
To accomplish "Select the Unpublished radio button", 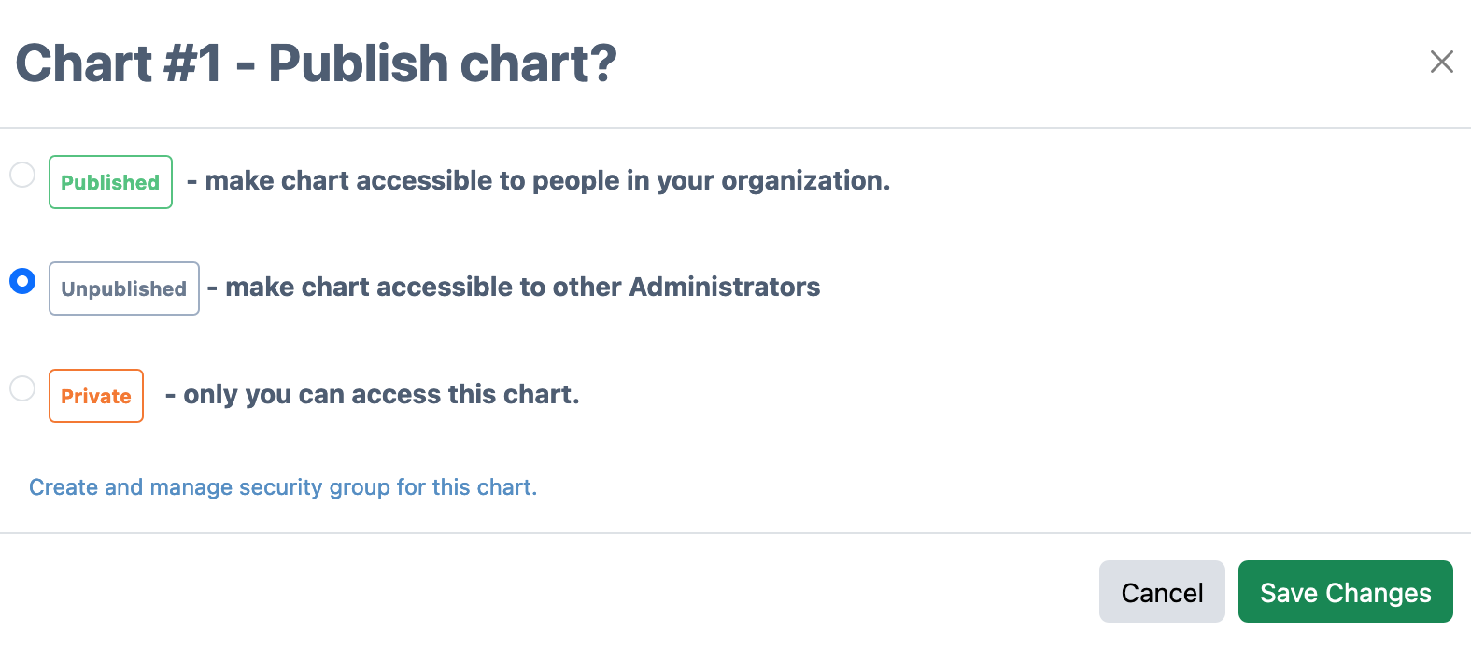I will click(22, 281).
